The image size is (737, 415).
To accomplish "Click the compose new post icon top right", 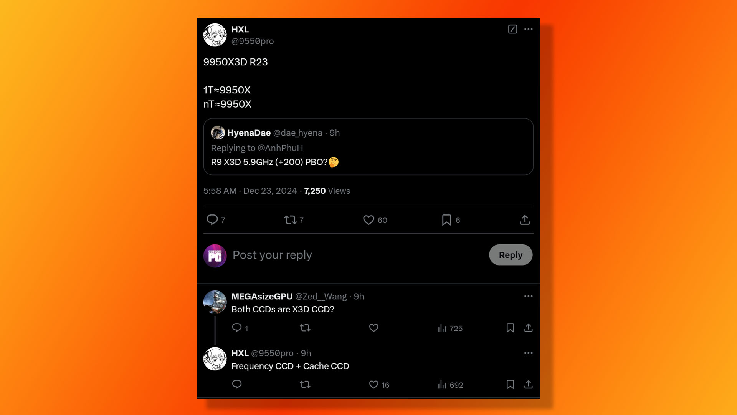I will [513, 29].
